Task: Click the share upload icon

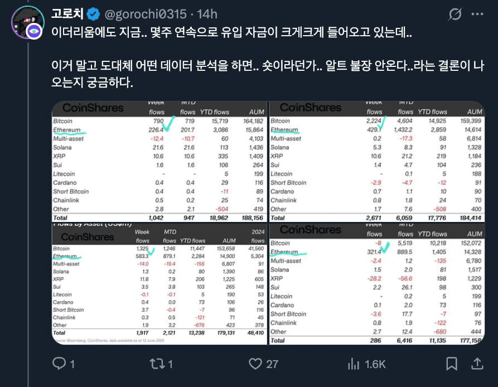Action: (477, 364)
